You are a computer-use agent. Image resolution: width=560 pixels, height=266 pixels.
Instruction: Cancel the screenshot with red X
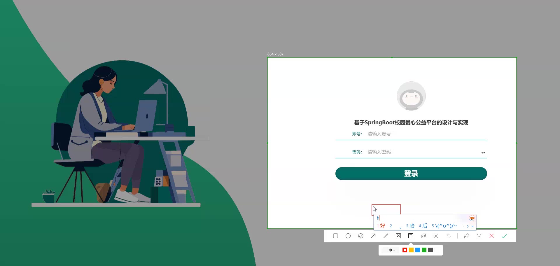click(x=491, y=236)
